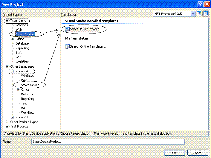Select highlighted Smart Device under Visual Basic

25,34
